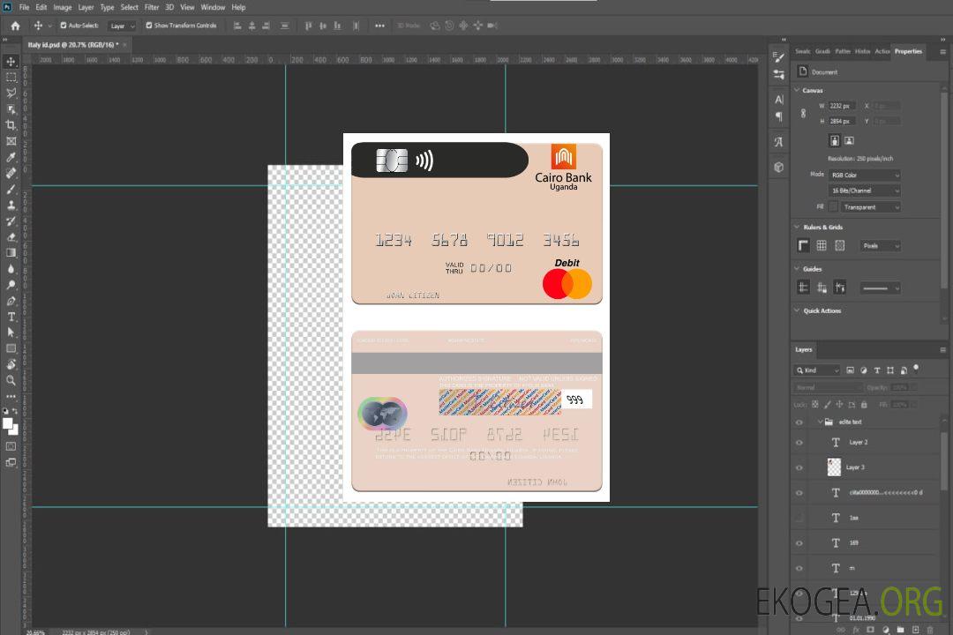953x635 pixels.
Task: Click the Home icon in options bar
Action: [x=15, y=26]
